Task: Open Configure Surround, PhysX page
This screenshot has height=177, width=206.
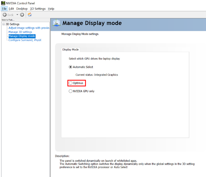Action: tap(25, 40)
